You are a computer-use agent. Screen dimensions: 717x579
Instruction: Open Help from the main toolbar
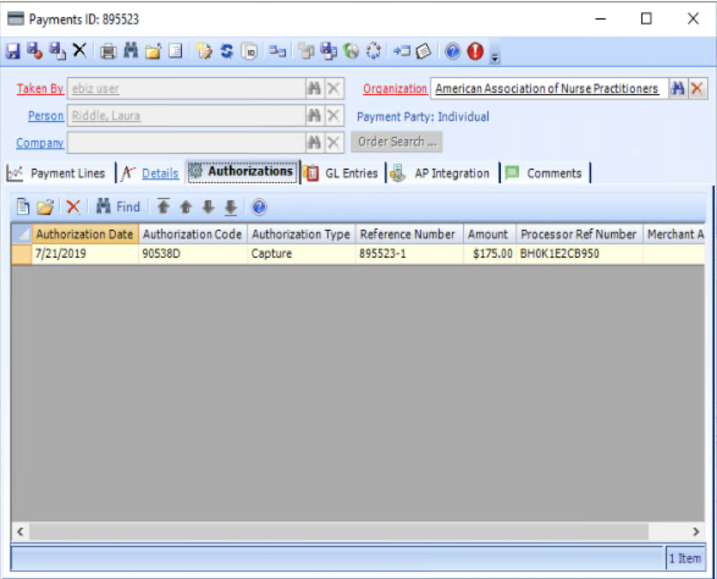click(452, 51)
